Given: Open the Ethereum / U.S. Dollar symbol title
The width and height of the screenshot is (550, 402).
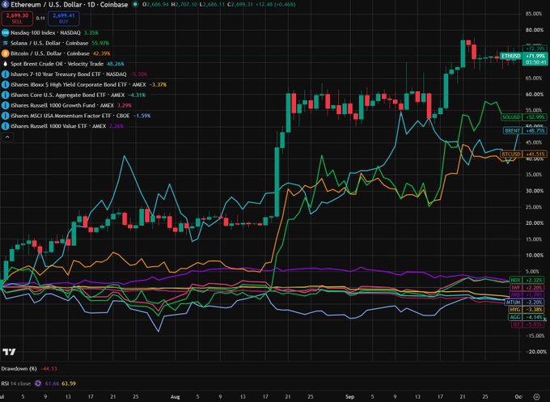Looking at the screenshot, I should tap(69, 5).
